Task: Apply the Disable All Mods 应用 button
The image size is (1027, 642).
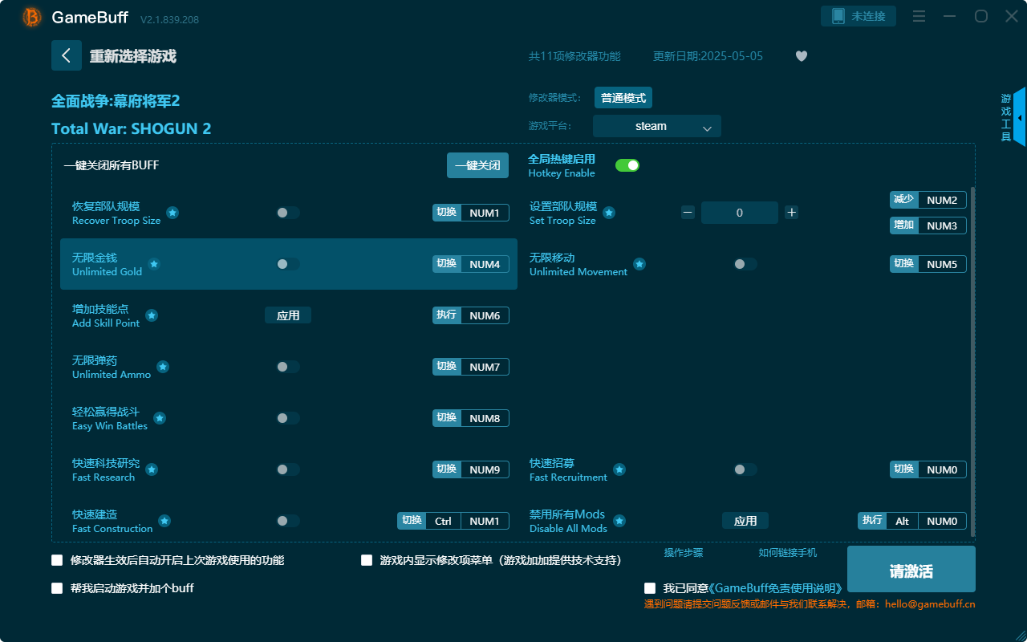Action: pos(745,520)
